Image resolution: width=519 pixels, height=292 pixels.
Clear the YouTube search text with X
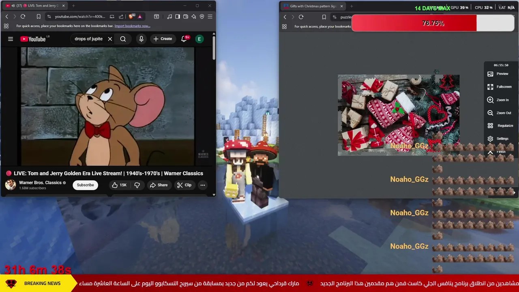point(110,39)
